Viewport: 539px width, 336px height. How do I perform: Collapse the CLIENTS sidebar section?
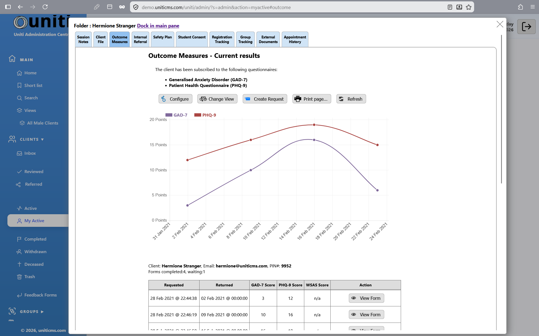(32, 139)
